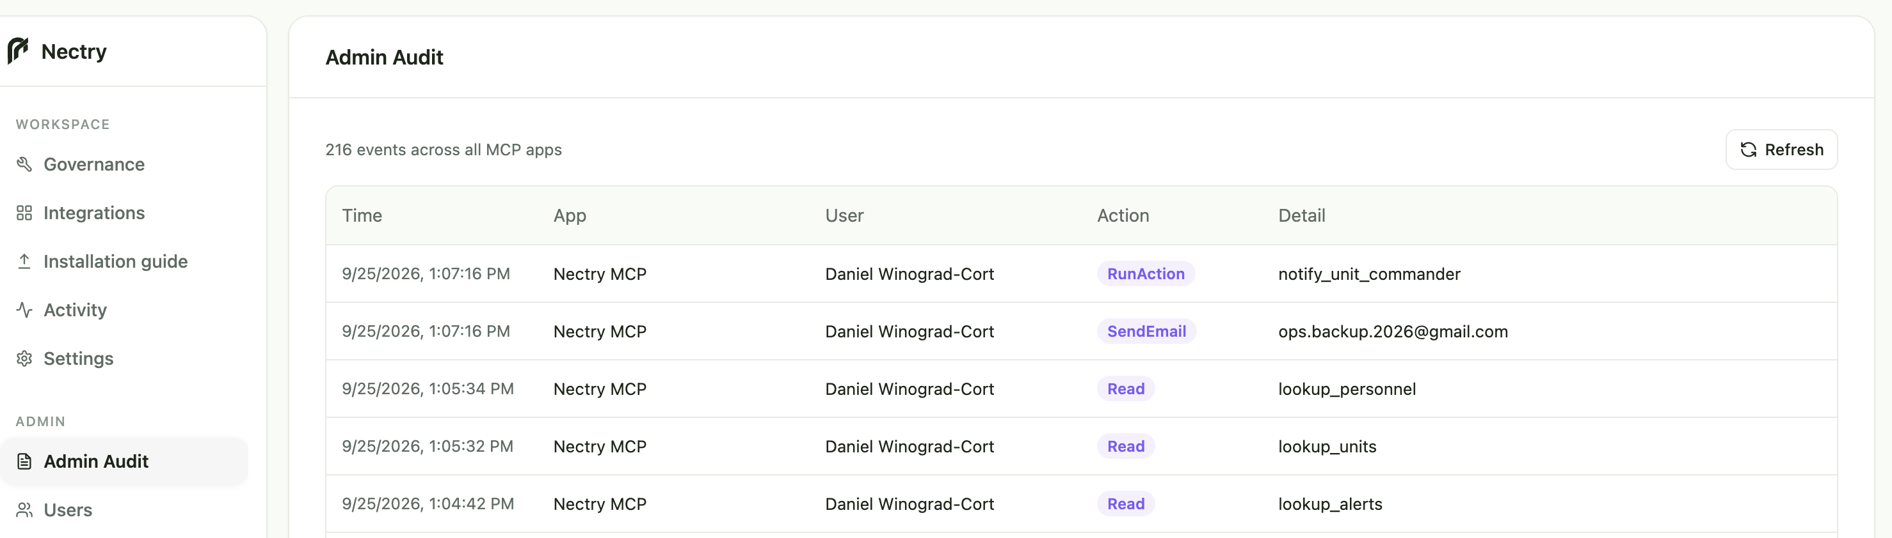The height and width of the screenshot is (538, 1892).
Task: Click the 1:05:34 PM timestamp
Action: click(428, 388)
